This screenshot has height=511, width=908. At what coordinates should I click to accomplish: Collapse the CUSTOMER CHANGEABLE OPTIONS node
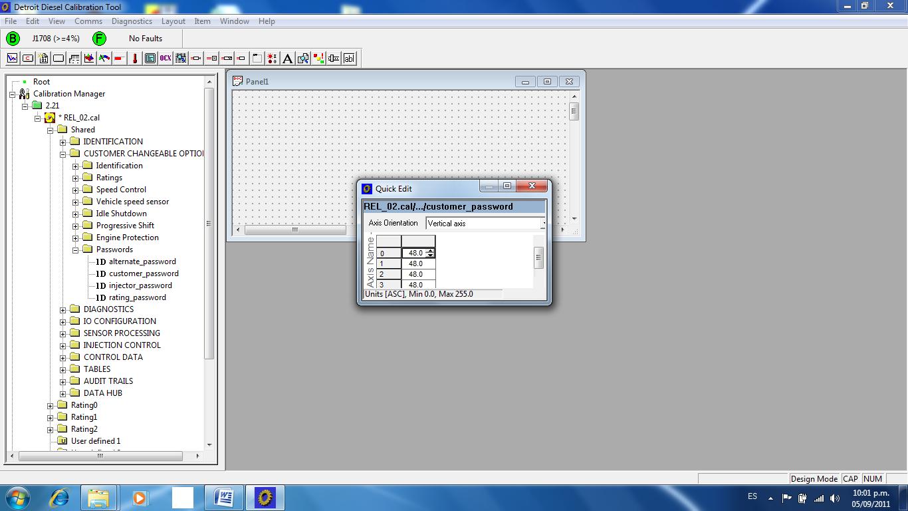(63, 154)
